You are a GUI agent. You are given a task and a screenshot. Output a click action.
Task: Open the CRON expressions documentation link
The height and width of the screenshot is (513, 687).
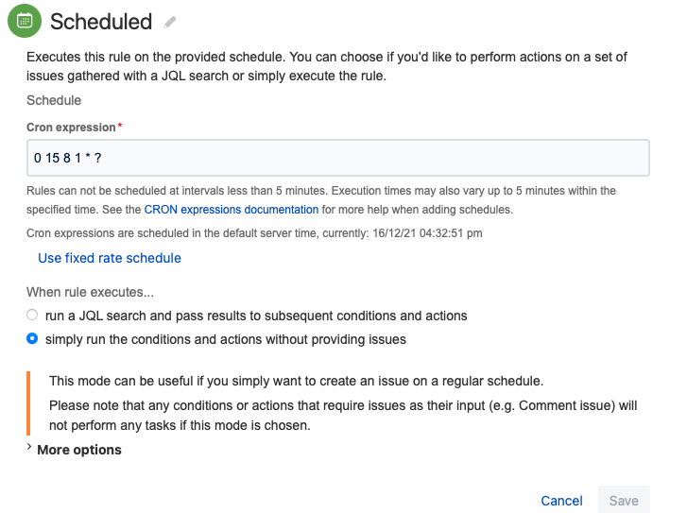(x=232, y=210)
